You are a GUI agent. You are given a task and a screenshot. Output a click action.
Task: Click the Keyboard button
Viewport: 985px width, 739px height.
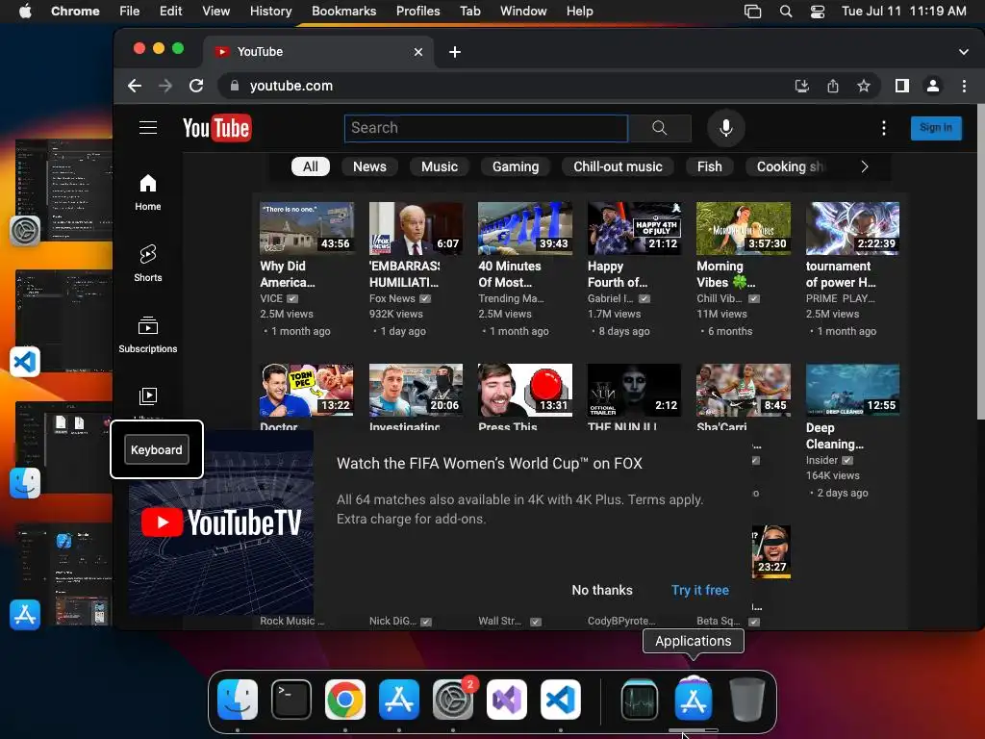coord(157,450)
